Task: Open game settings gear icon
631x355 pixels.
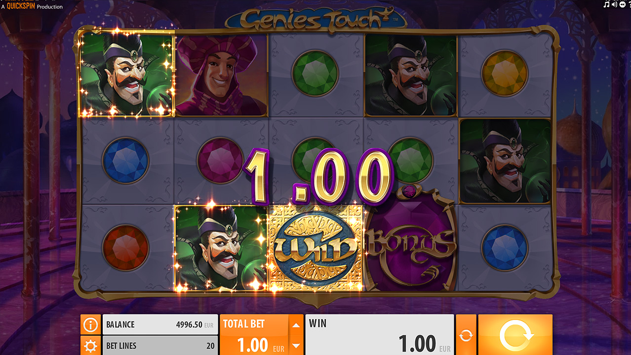Action: (90, 346)
